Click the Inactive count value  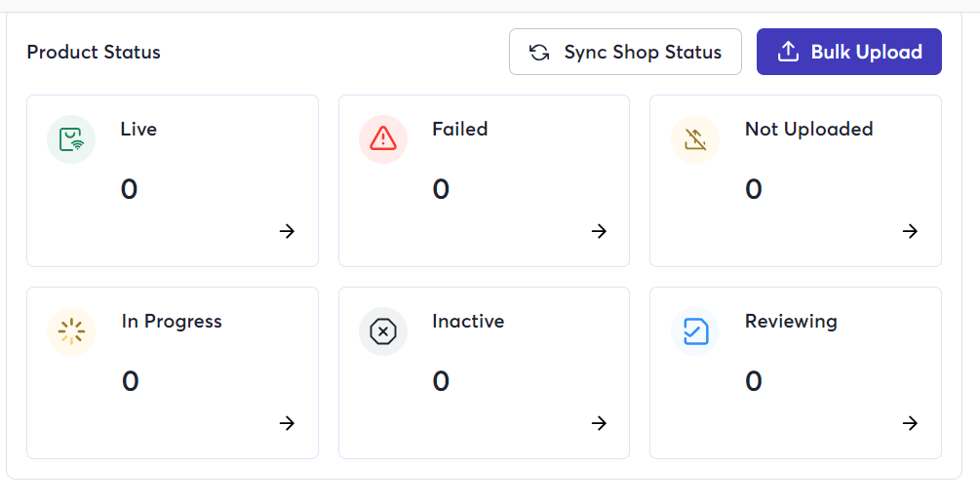441,381
